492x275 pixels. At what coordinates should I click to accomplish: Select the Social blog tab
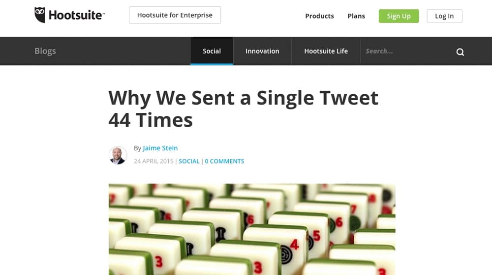point(212,51)
